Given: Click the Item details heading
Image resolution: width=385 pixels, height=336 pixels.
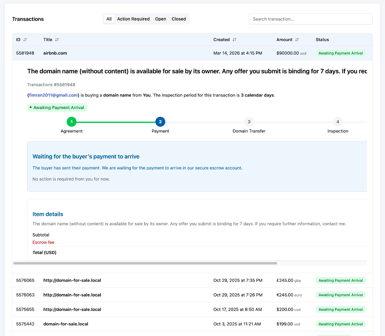Looking at the screenshot, I should (48, 214).
